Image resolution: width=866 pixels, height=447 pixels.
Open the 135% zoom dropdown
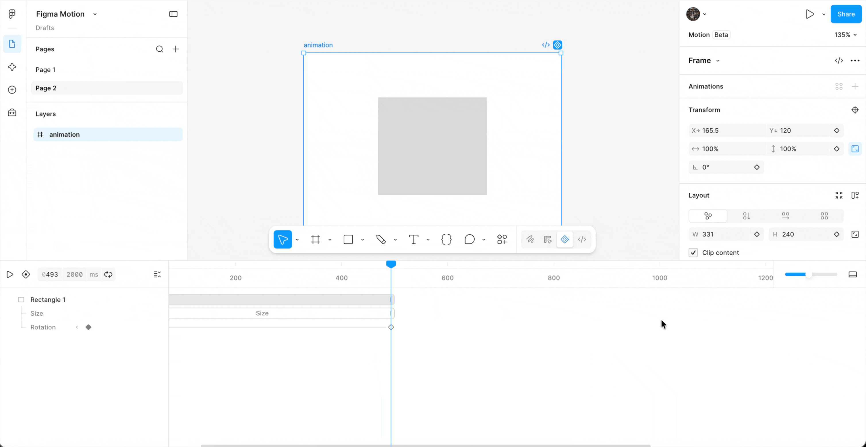click(x=846, y=35)
